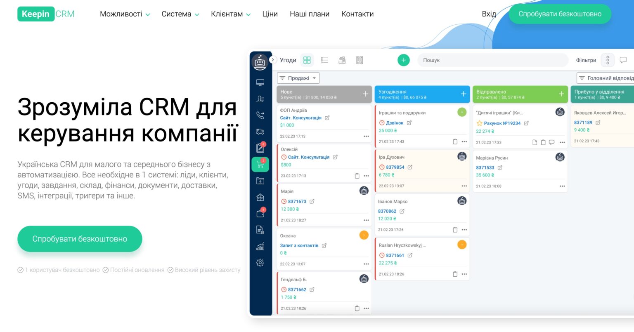Open the Вхід login link
The image size is (634, 332).
(x=489, y=14)
